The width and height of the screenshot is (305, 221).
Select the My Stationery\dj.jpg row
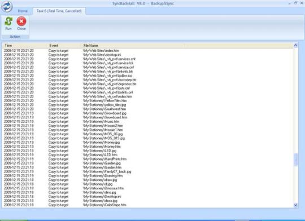pos(147,184)
